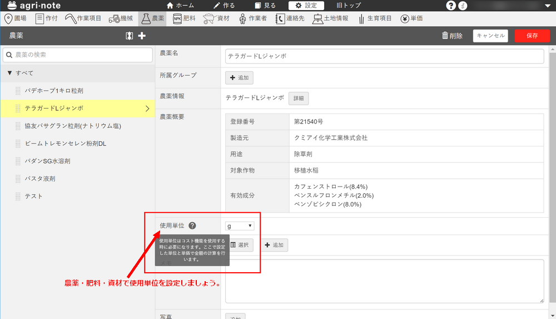Open the 農薬 pesticide tab

(x=152, y=18)
